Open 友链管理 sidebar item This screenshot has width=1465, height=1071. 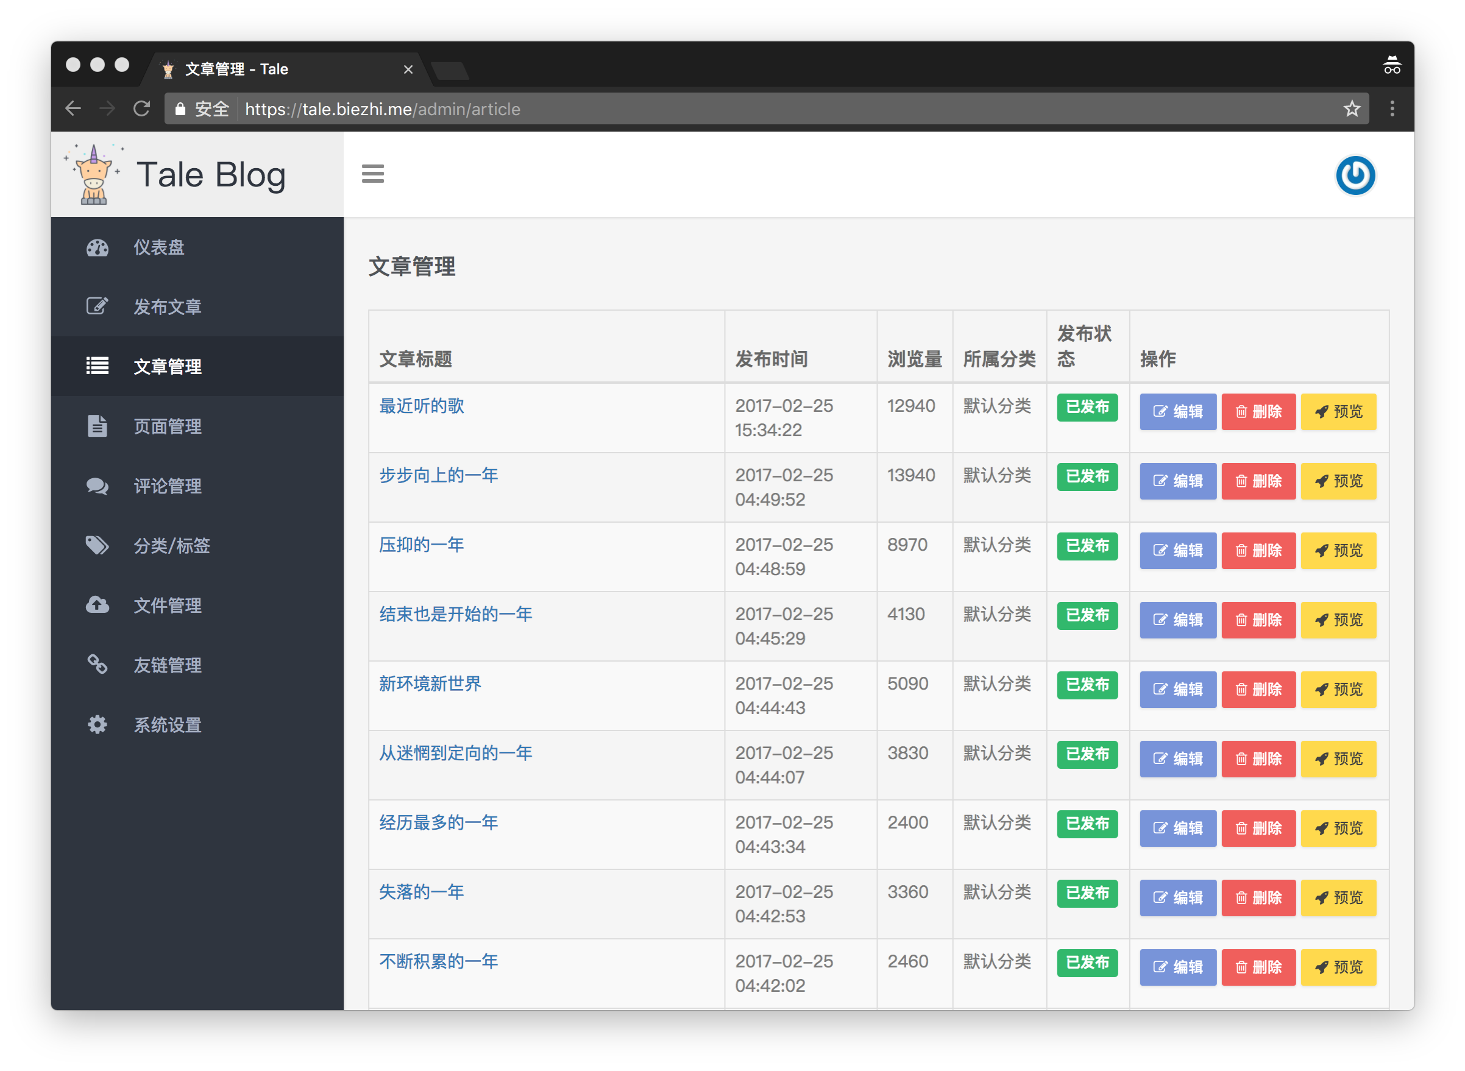[168, 665]
